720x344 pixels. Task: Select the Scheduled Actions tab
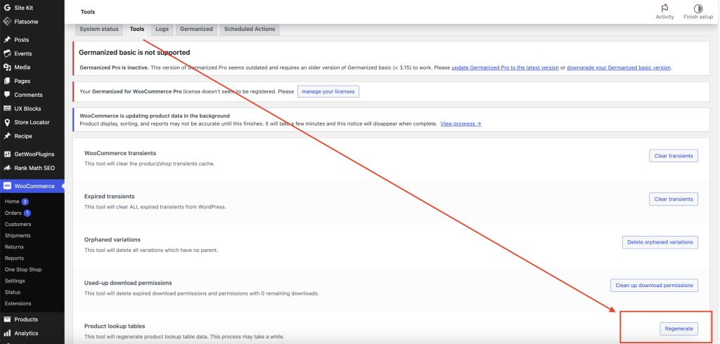click(x=250, y=29)
